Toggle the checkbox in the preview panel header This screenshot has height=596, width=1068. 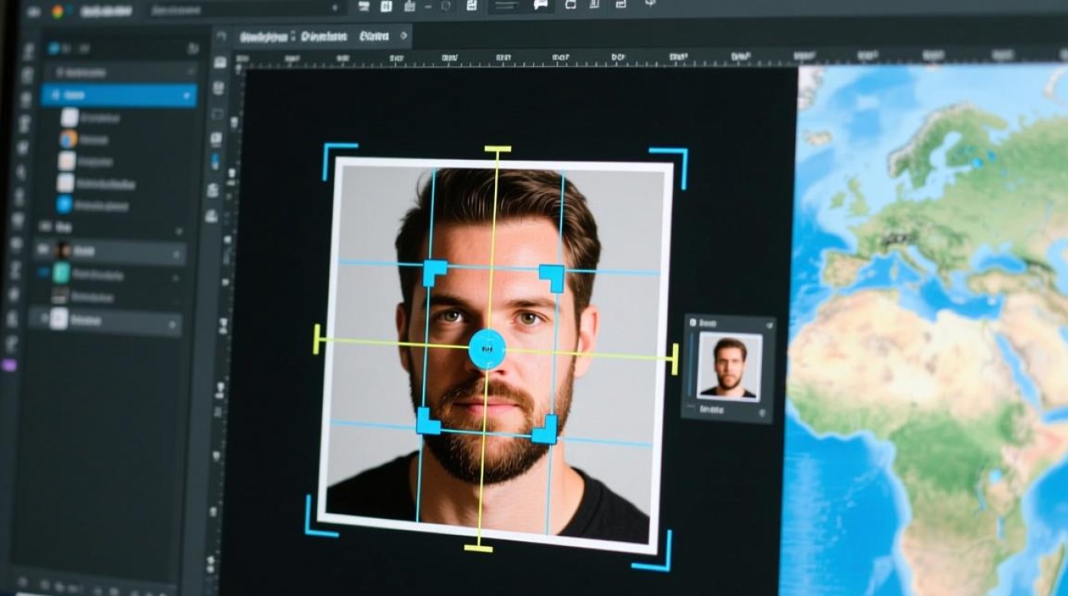pyautogui.click(x=694, y=323)
